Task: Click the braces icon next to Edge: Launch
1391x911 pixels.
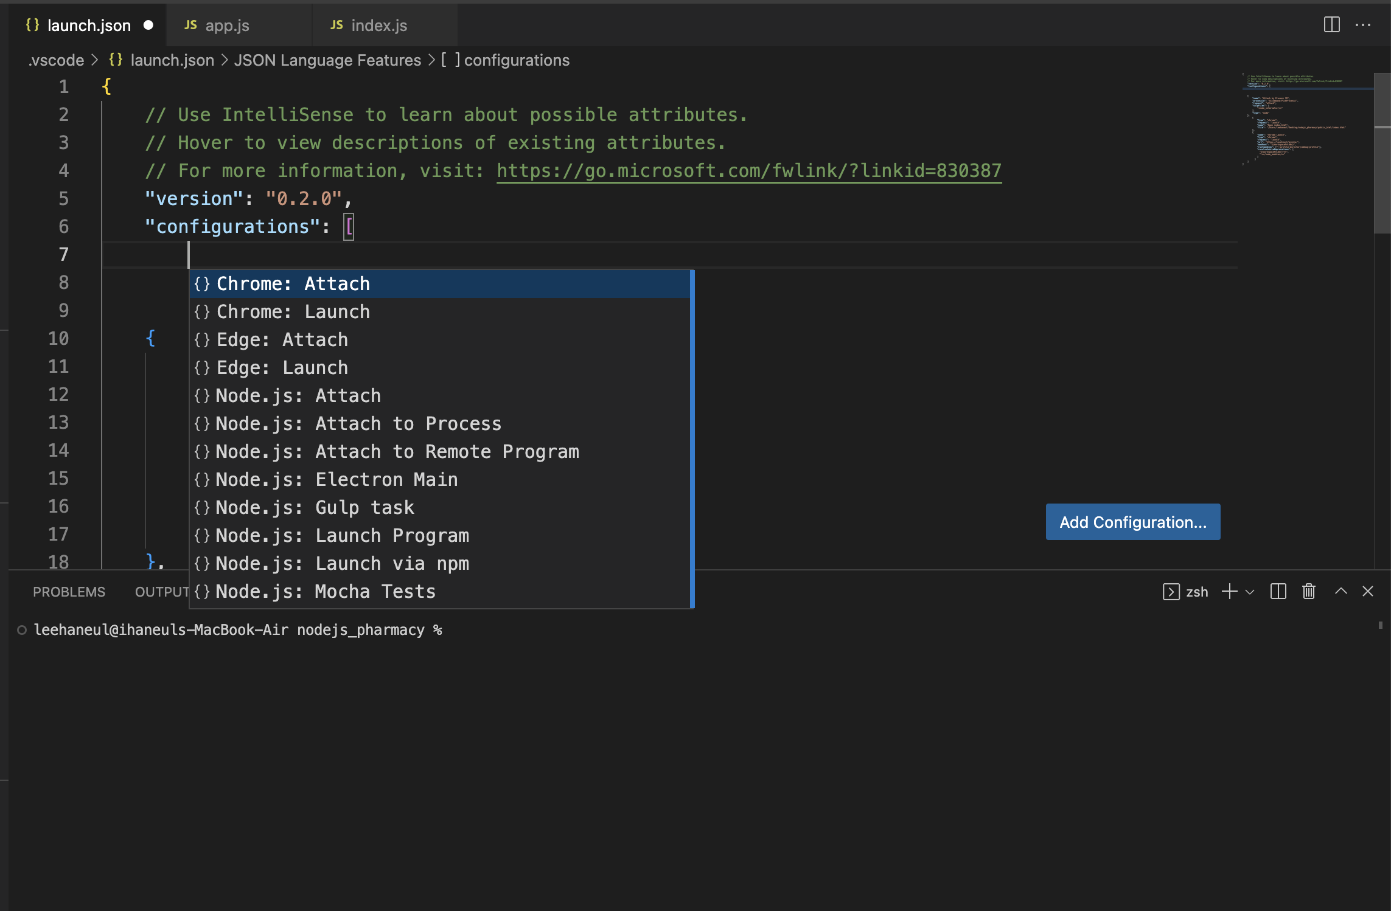Action: click(x=202, y=368)
